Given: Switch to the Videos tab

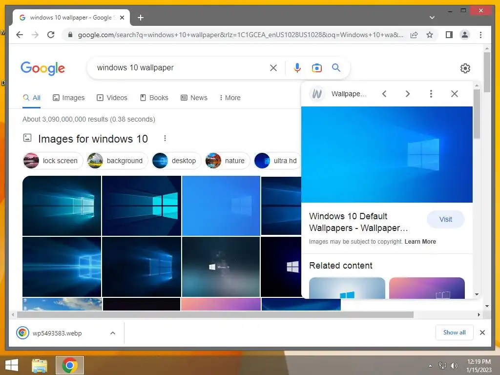Looking at the screenshot, I should tap(112, 98).
